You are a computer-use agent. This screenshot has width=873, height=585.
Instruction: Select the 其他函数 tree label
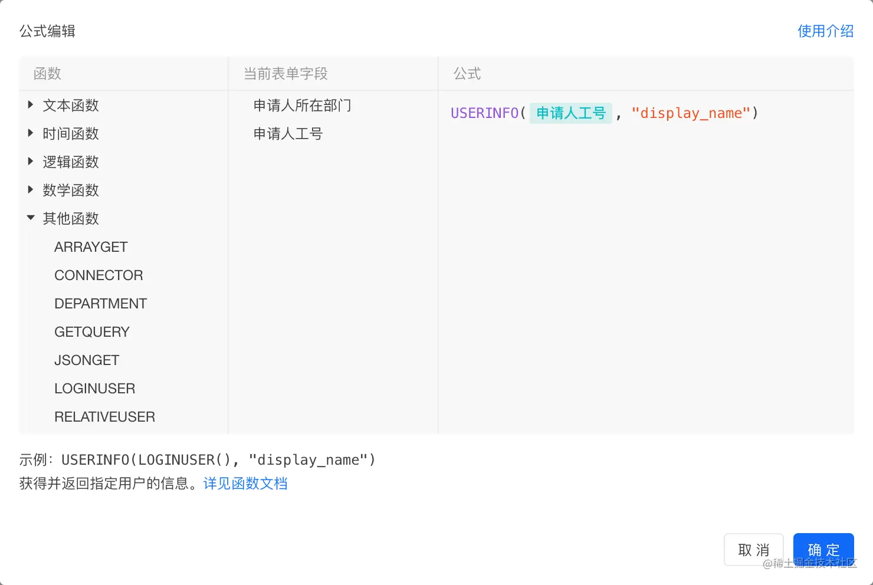tap(71, 219)
